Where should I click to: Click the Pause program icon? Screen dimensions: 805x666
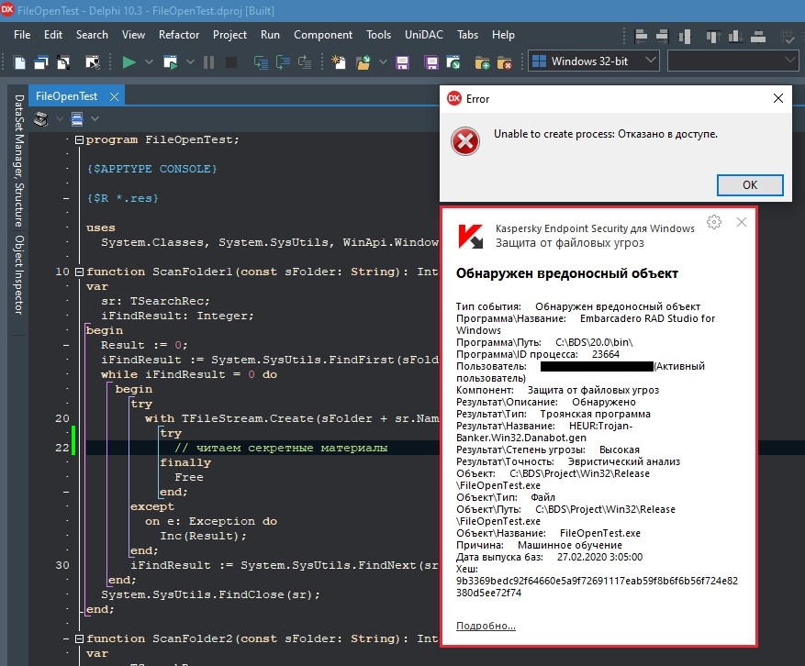pos(208,62)
